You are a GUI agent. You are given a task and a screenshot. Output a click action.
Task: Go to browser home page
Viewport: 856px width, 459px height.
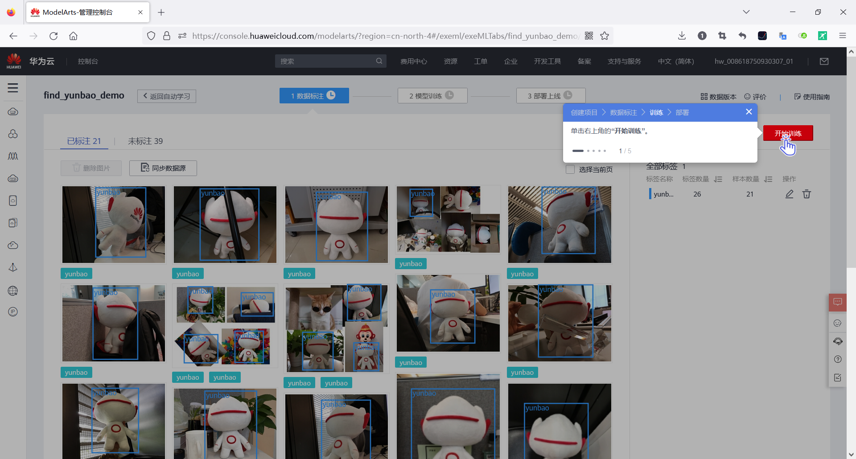click(x=73, y=36)
